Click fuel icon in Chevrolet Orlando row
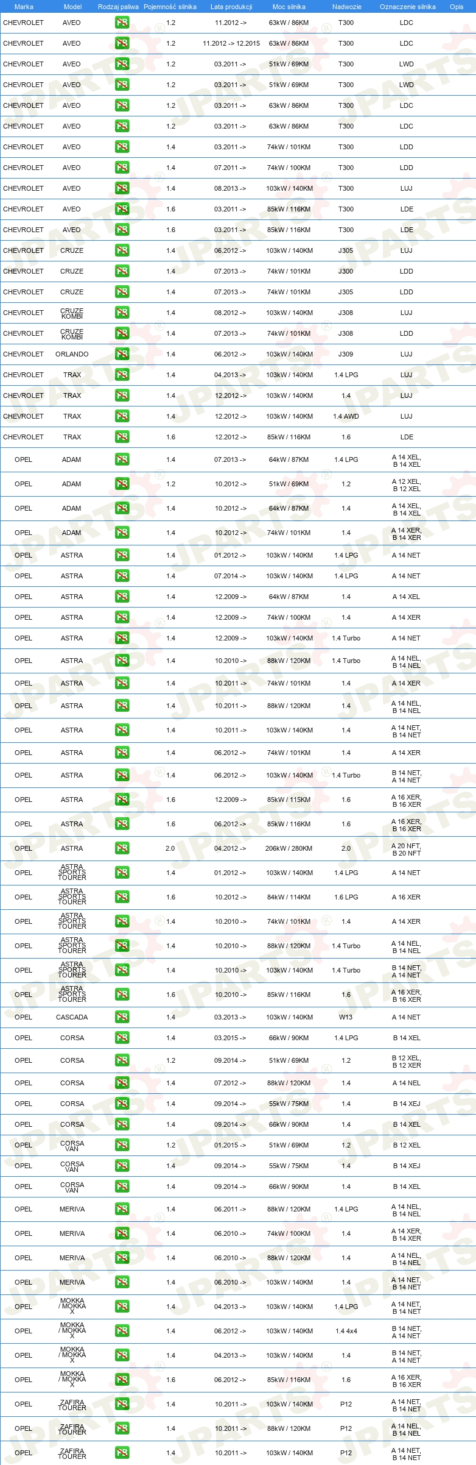Image resolution: width=476 pixels, height=1465 pixels. (x=122, y=354)
